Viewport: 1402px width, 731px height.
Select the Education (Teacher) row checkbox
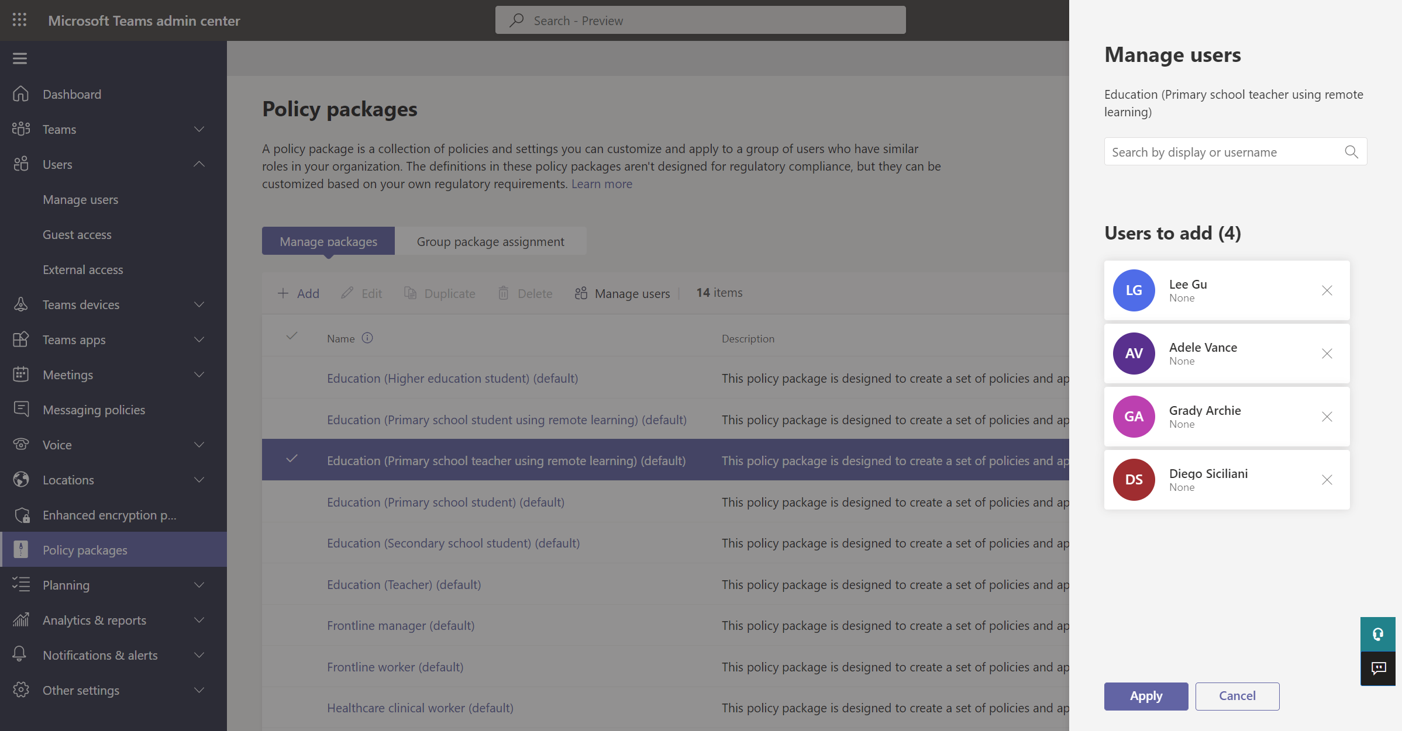click(x=292, y=584)
